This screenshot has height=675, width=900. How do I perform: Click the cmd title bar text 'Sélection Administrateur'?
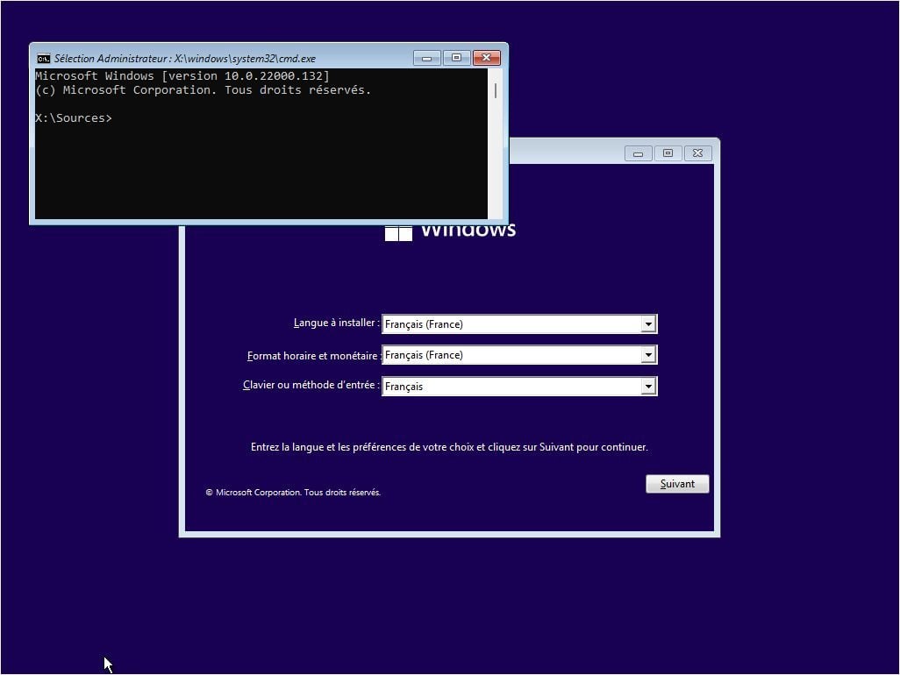coord(111,59)
